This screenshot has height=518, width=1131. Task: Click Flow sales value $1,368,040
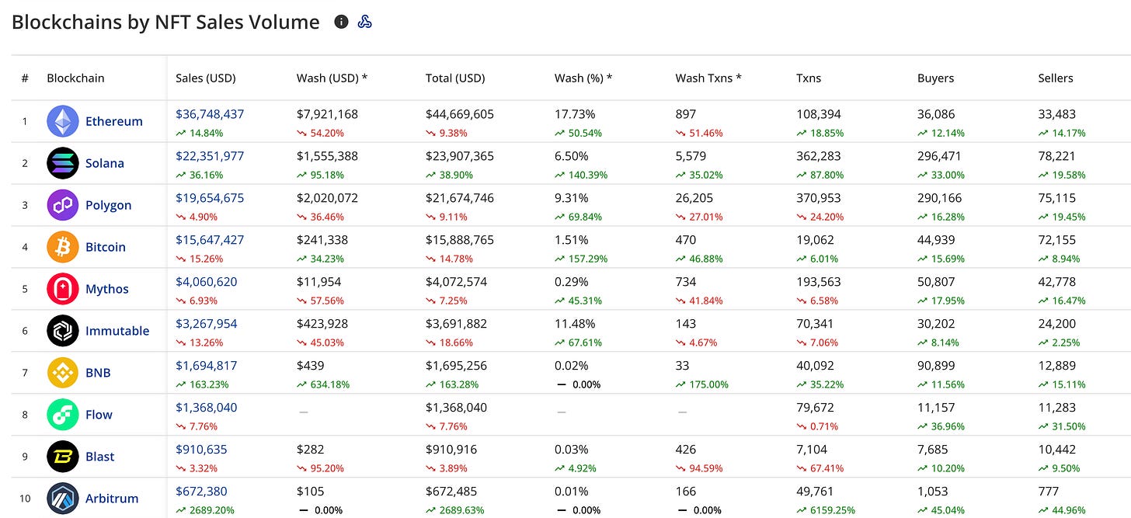[207, 407]
